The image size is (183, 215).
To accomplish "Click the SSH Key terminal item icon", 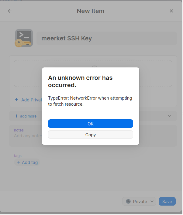I will [x=24, y=38].
